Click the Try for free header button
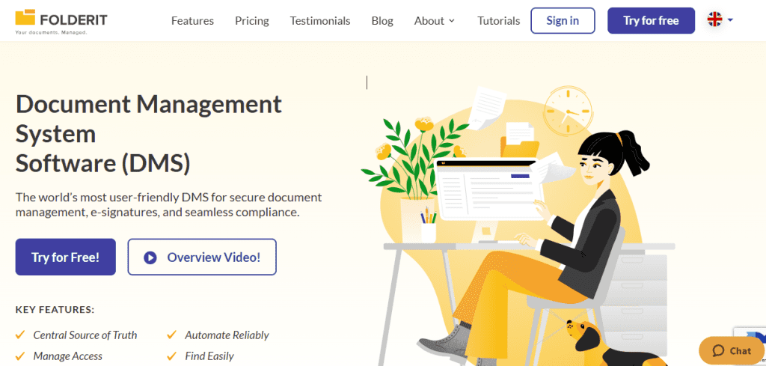 [651, 21]
